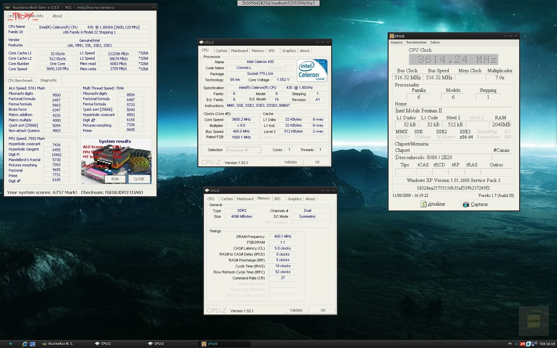This screenshot has height=348, width=557.
Task: Click the Multiplicador 7.0x field in CPUID
Action: click(x=500, y=78)
